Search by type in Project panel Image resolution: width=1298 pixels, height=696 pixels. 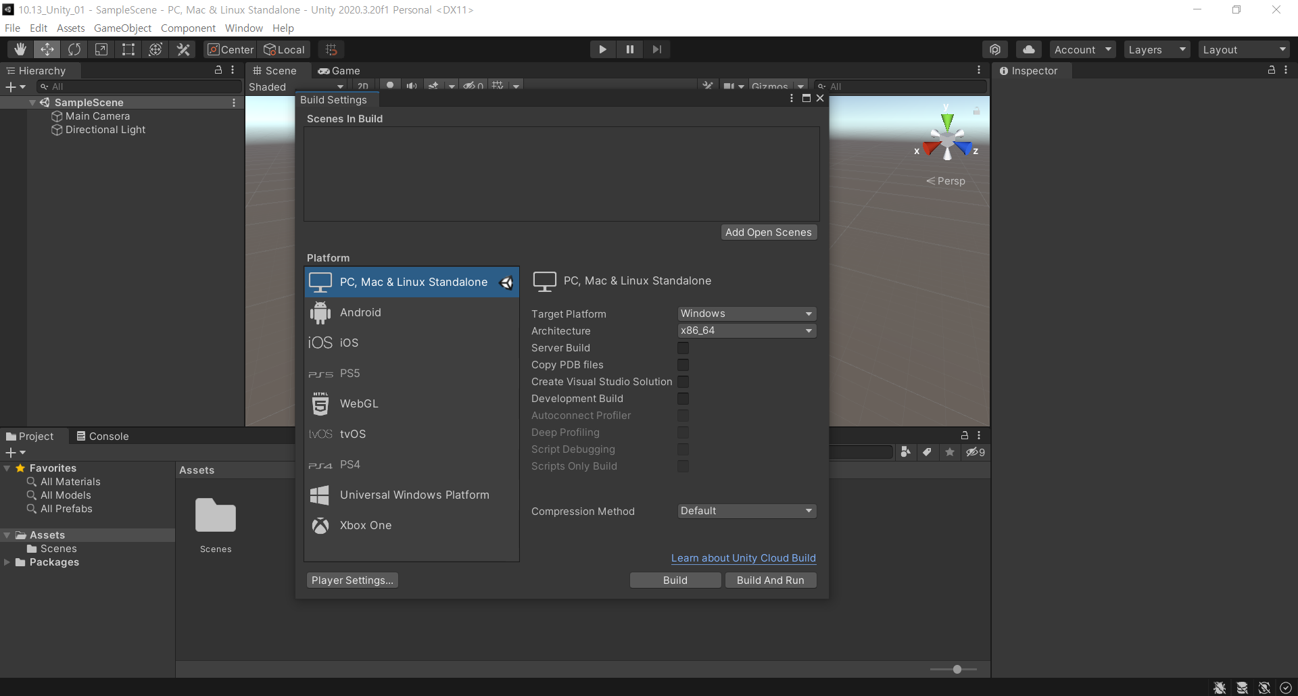[x=906, y=452]
